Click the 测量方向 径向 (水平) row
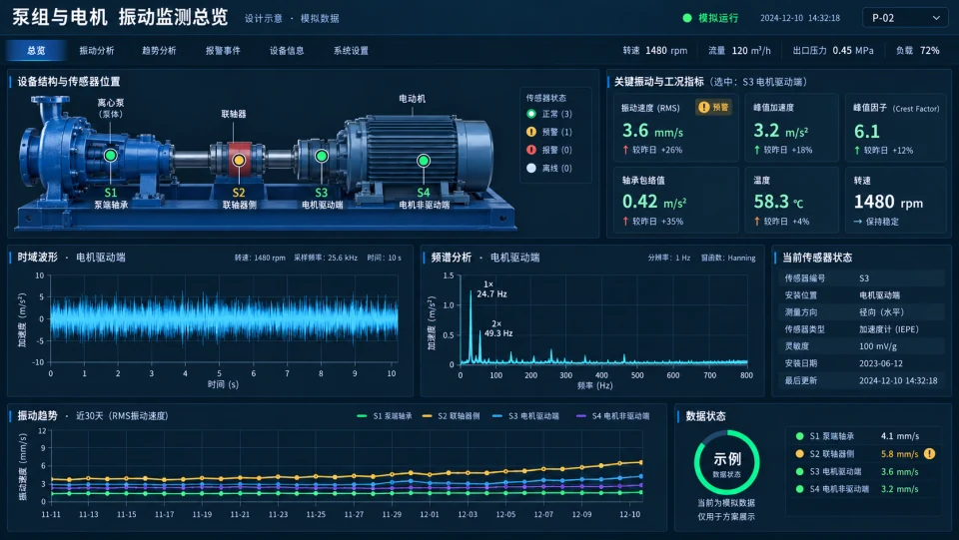 coord(862,312)
